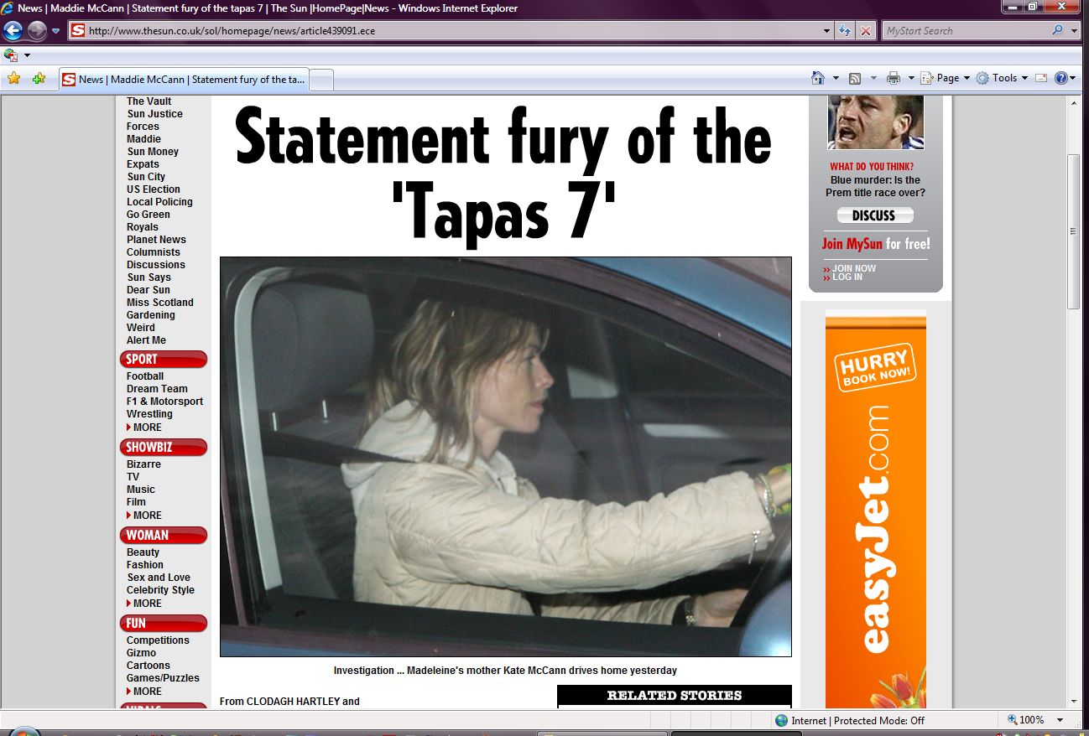Click the Add to Favorites icon
The image size is (1089, 736).
pos(39,78)
